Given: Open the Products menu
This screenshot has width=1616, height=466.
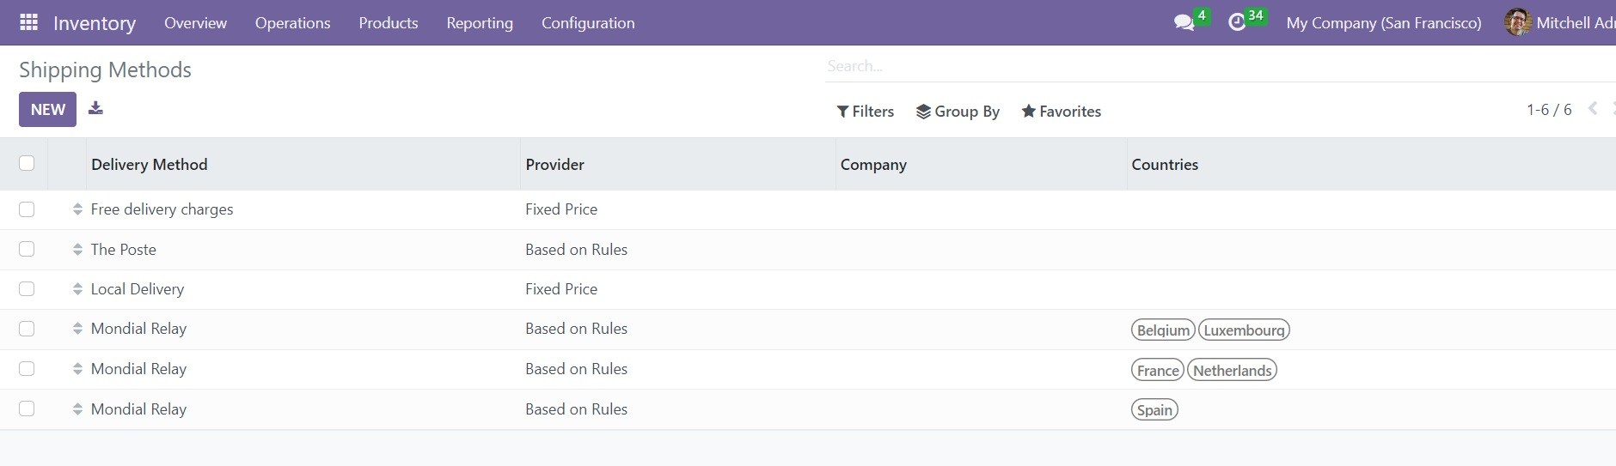Looking at the screenshot, I should click(389, 23).
